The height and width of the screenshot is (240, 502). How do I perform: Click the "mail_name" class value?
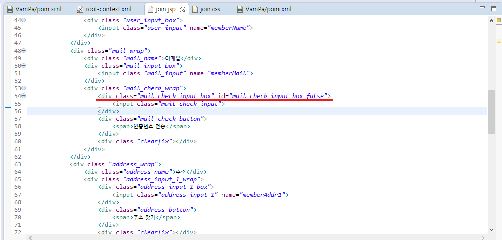coord(142,58)
